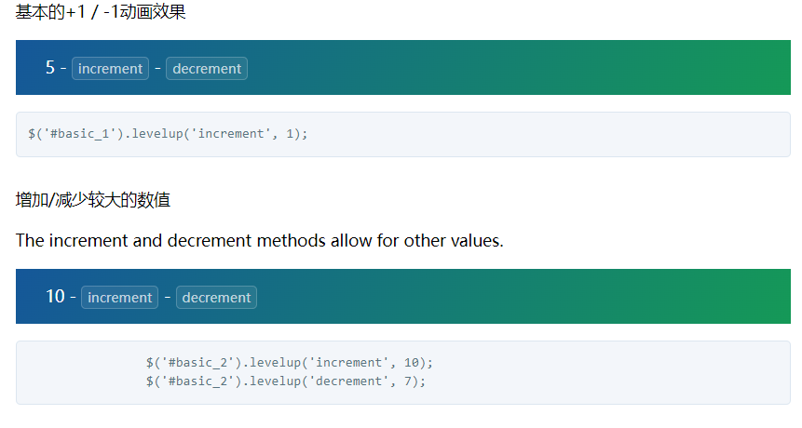The height and width of the screenshot is (428, 802).
Task: Click the heading 基本的+1 / -1动画效果
Action: [101, 12]
